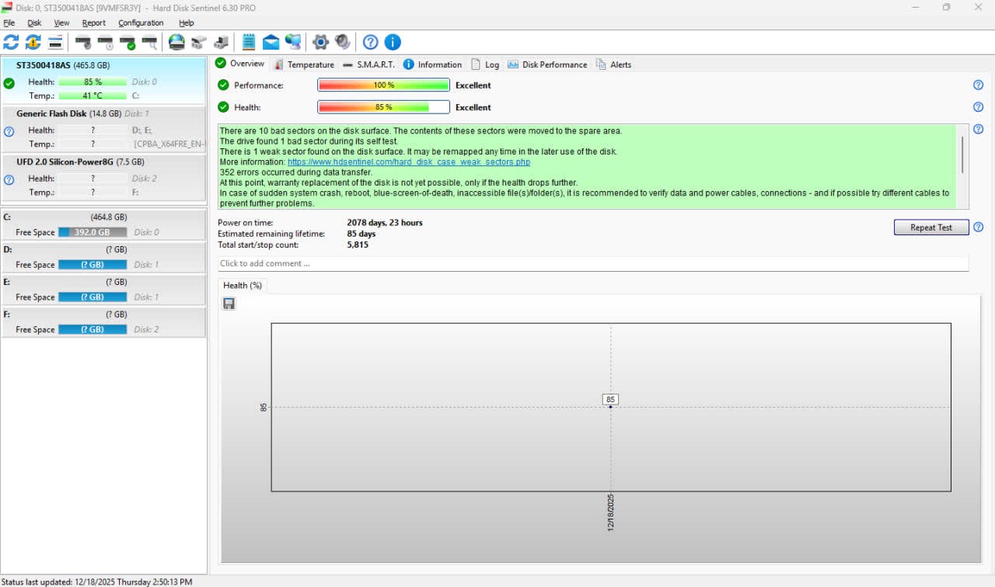995x587 pixels.
Task: Open the hdsentinel.com weak sectors link
Action: [x=409, y=162]
